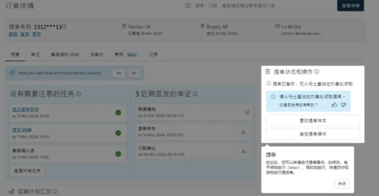Click the info icon next to bill of lading number 2312***13
The image size is (379, 196).
point(64,26)
